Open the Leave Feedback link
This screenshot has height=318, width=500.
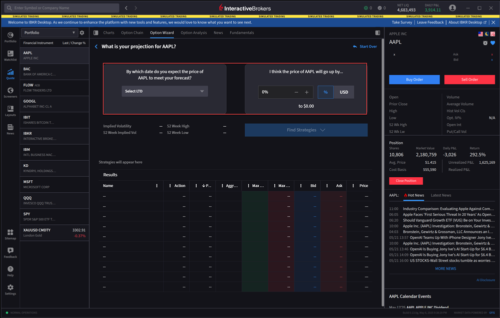click(430, 23)
